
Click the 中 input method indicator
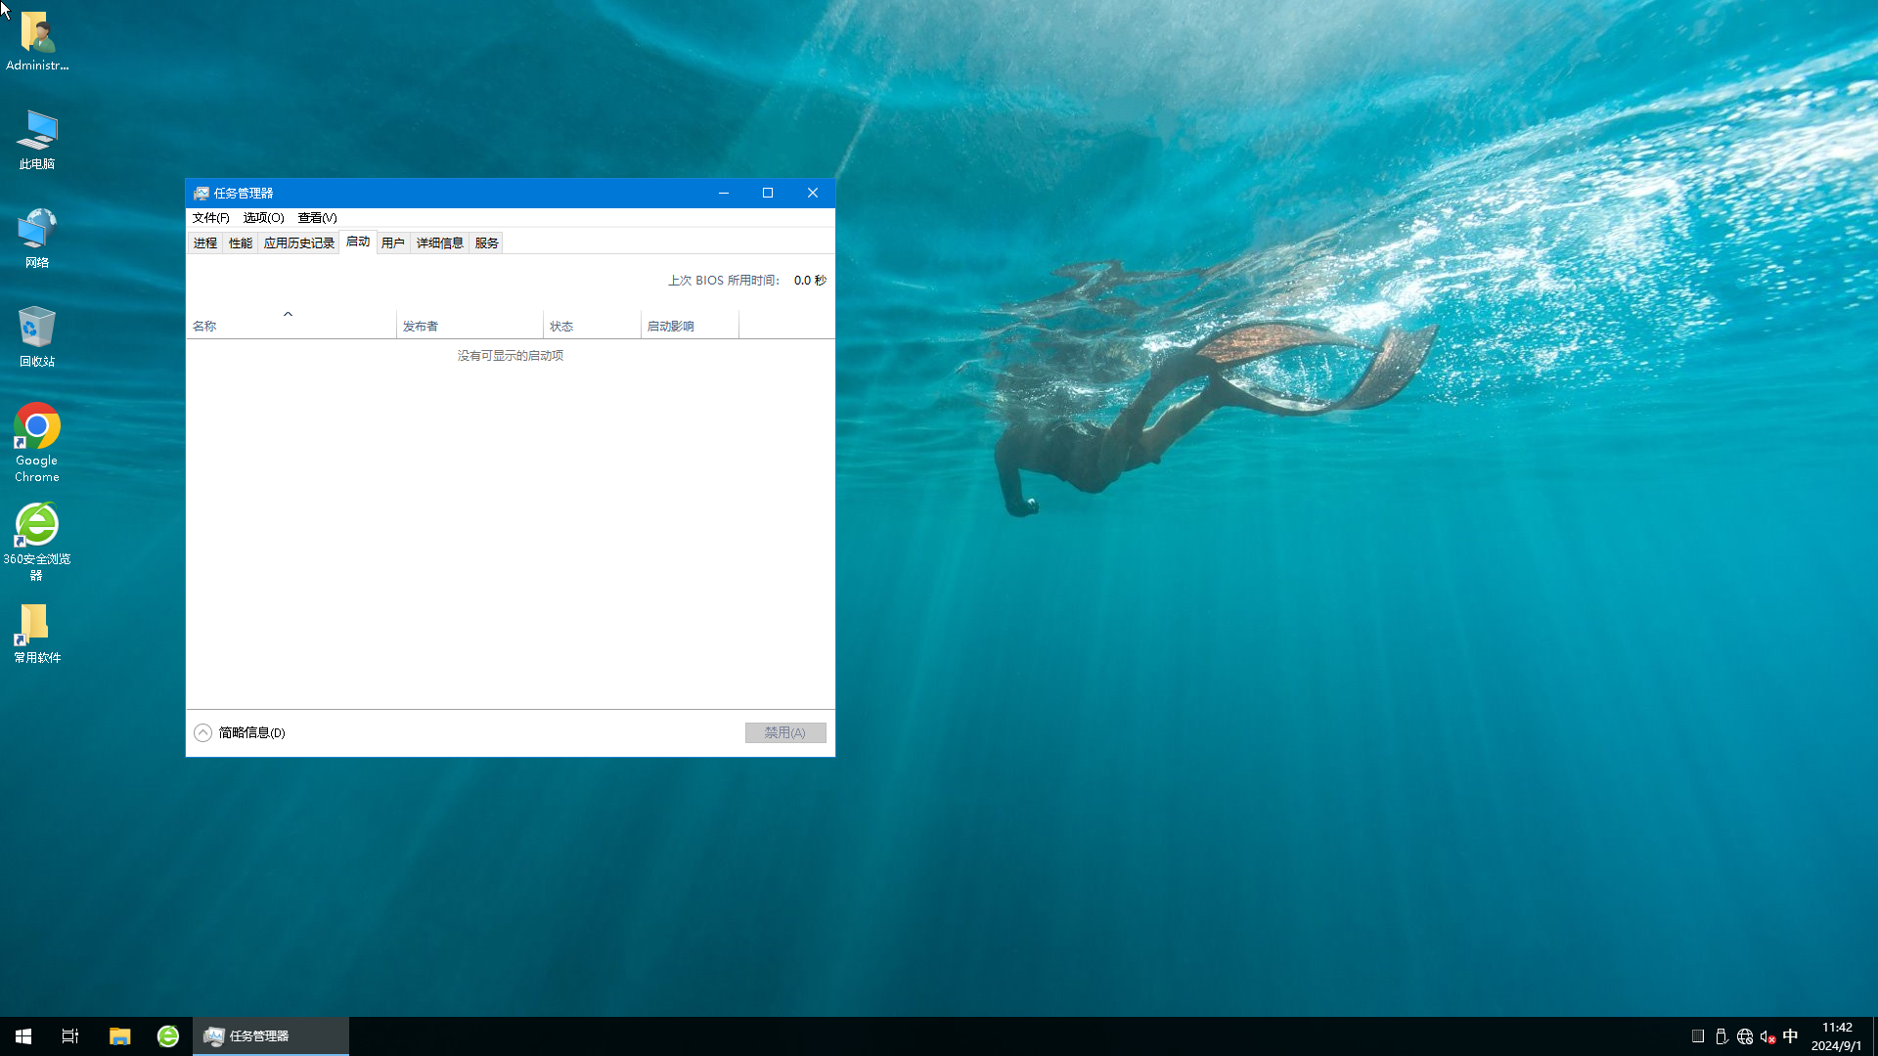pos(1791,1036)
